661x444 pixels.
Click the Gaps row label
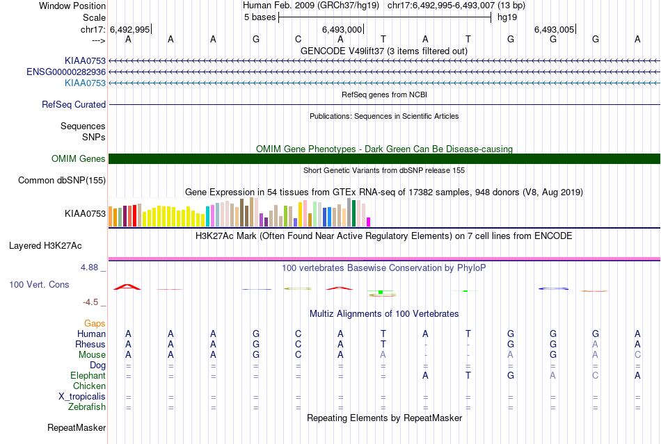[x=95, y=323]
